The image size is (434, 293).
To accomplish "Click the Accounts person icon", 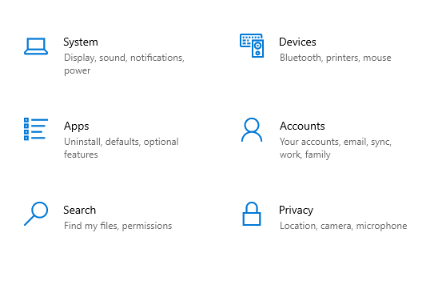I will coord(252,130).
